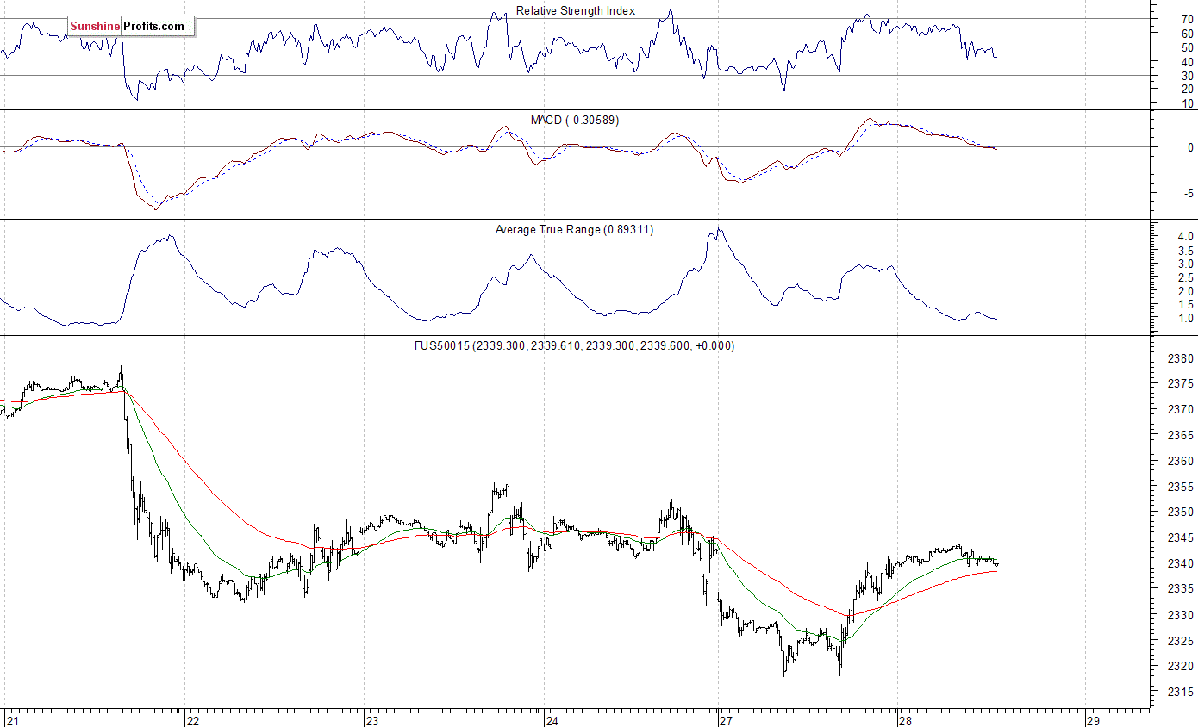
Task: Click the 2330 price axis label
Action: [x=1180, y=614]
